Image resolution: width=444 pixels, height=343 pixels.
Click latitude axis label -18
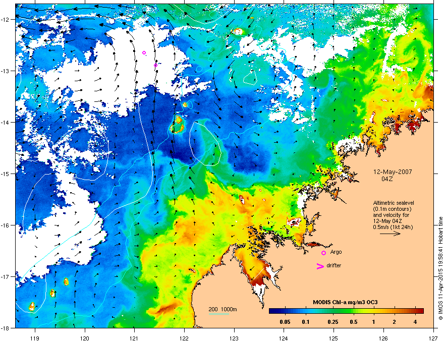pos(6,328)
